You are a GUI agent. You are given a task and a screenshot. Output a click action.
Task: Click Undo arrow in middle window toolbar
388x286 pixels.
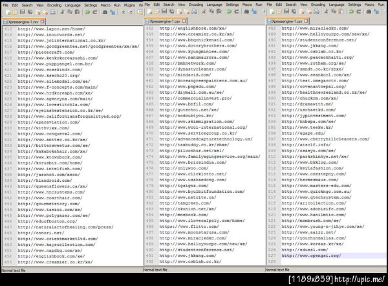pos(229,12)
